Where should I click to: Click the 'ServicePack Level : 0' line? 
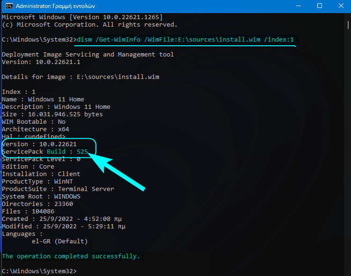click(x=41, y=159)
